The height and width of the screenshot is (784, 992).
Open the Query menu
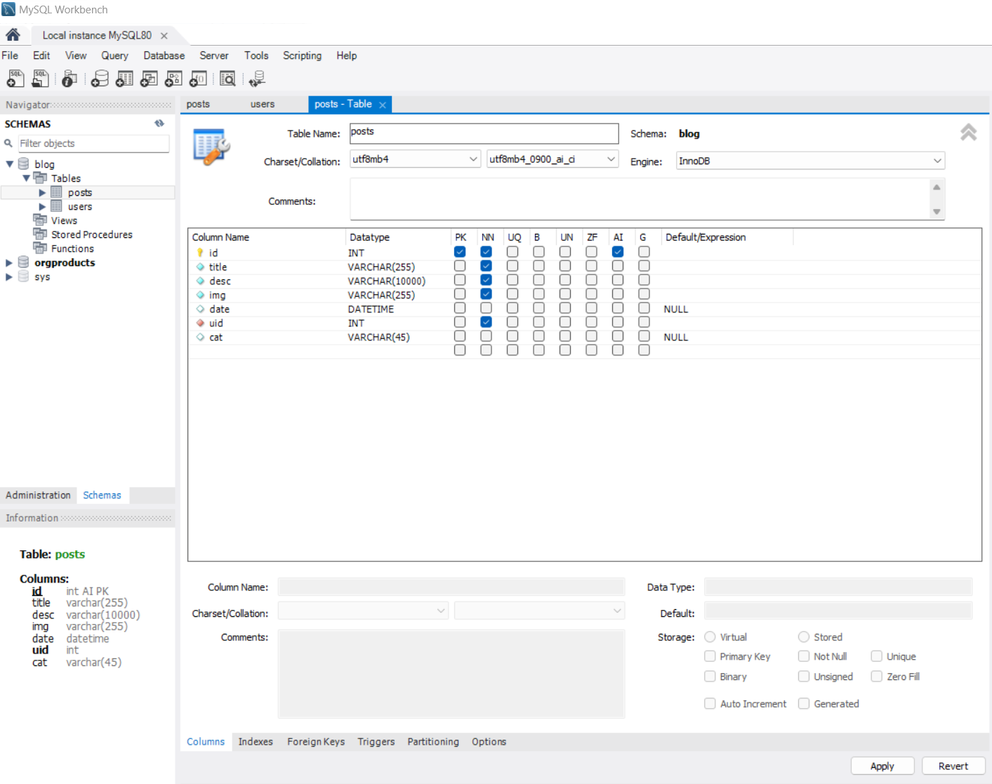pyautogui.click(x=114, y=55)
